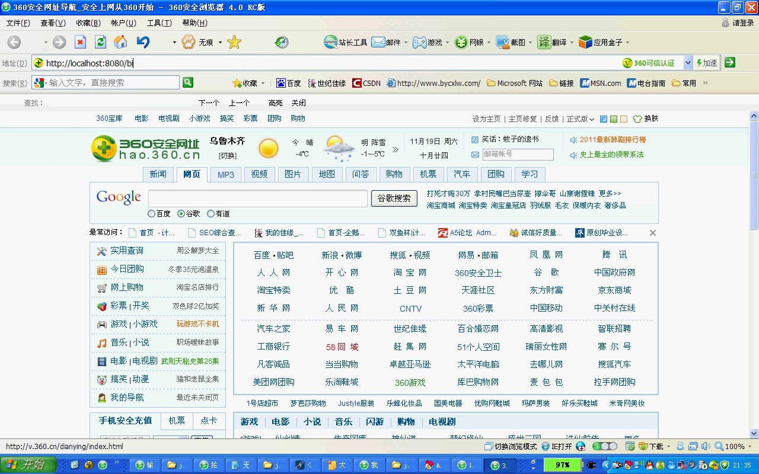Open history clock icon in toolbar
Screen dimensions: 759x474
(x=282, y=42)
